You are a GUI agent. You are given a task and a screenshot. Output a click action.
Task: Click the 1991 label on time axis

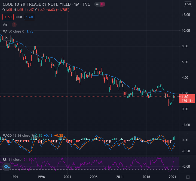tap(15, 177)
